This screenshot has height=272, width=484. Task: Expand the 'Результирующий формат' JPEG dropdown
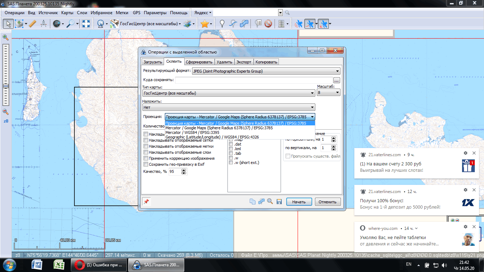coord(266,71)
